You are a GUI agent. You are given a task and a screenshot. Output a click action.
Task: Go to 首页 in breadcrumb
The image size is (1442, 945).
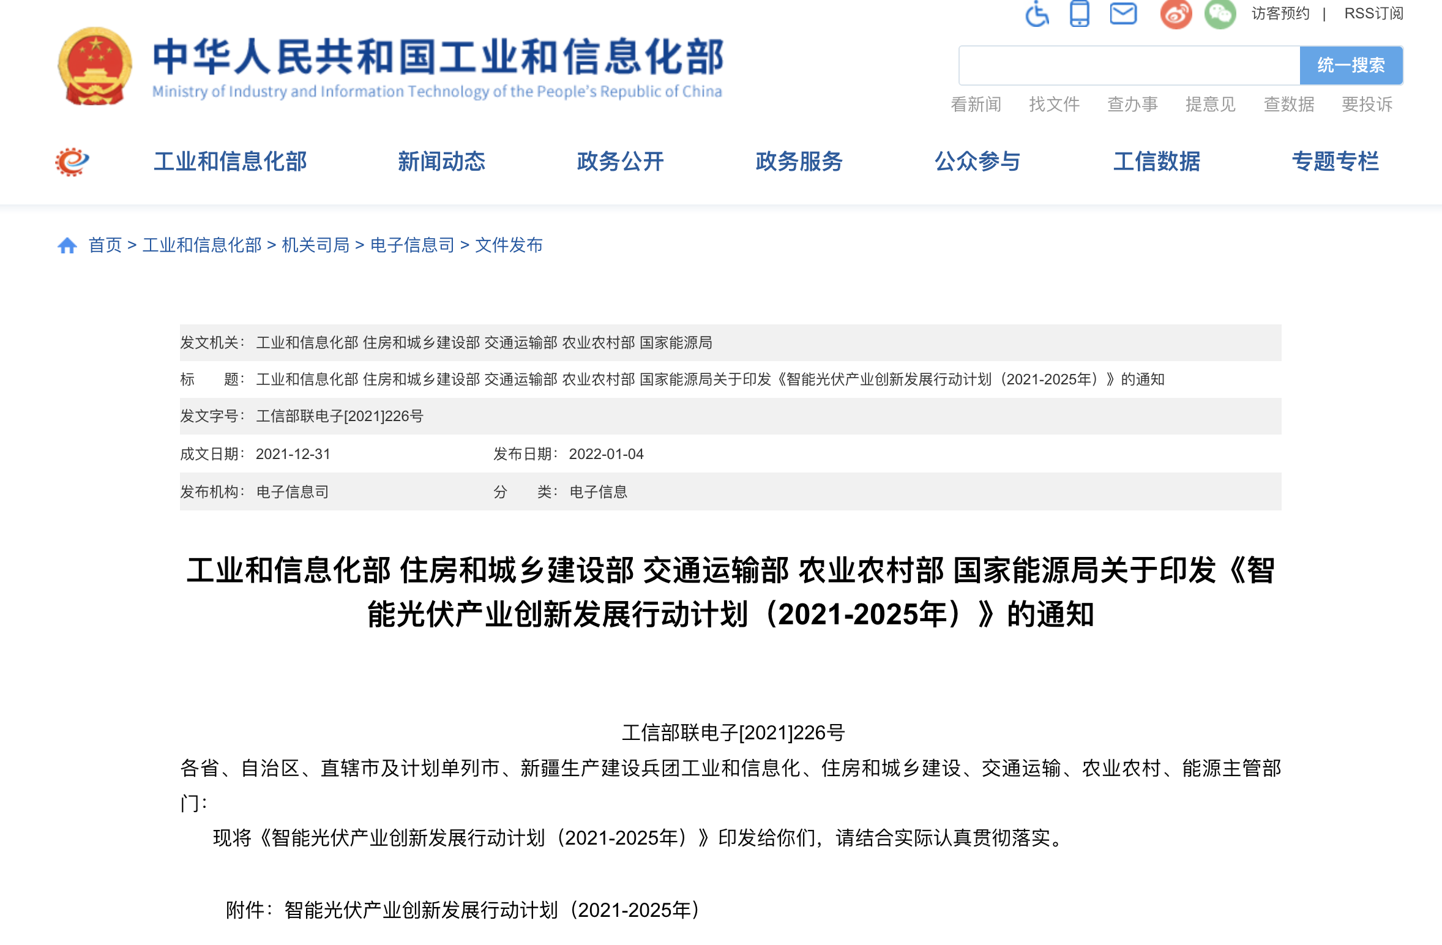pos(105,245)
